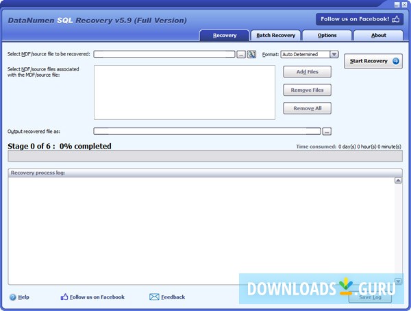Click the Help question mark icon
This screenshot has height=311, width=411.
pos(12,297)
